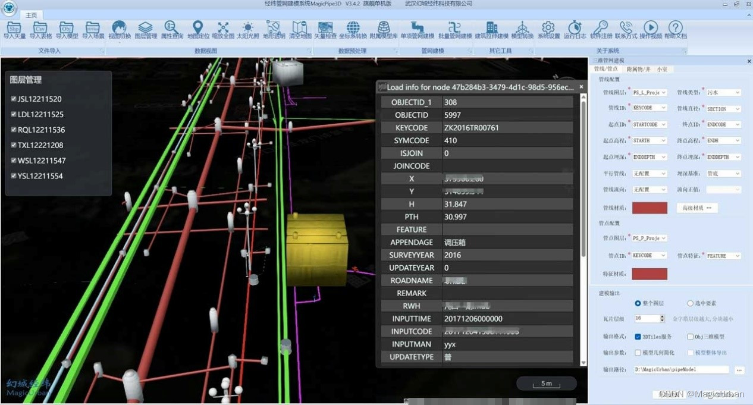The height and width of the screenshot is (405, 753).
Task: Click the 导入场景 scene import icon
Action: click(93, 28)
